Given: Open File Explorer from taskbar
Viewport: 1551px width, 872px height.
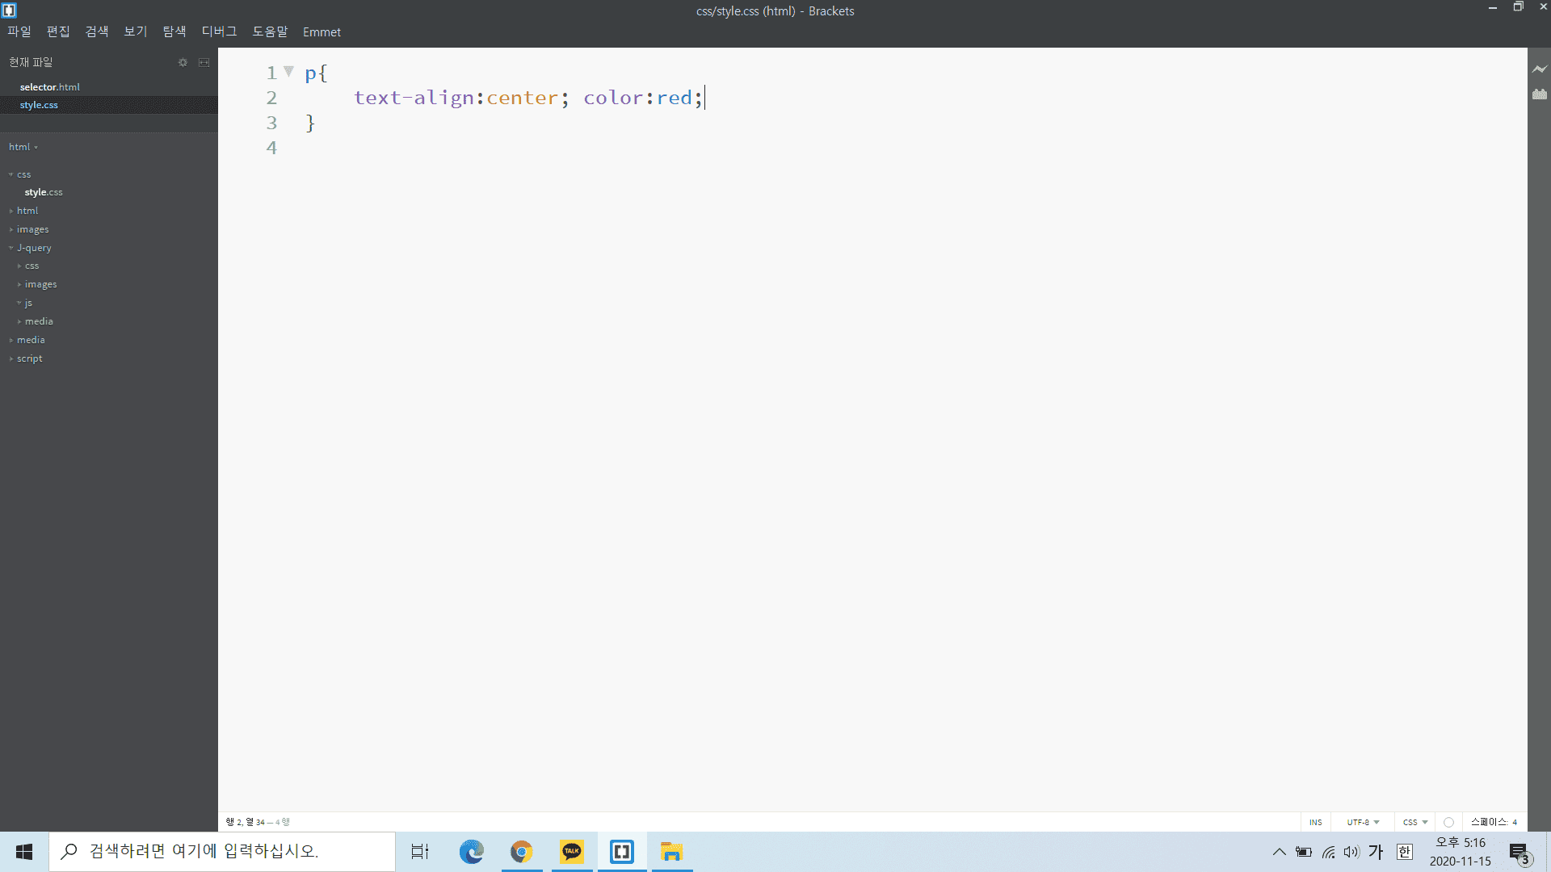Looking at the screenshot, I should pyautogui.click(x=671, y=852).
